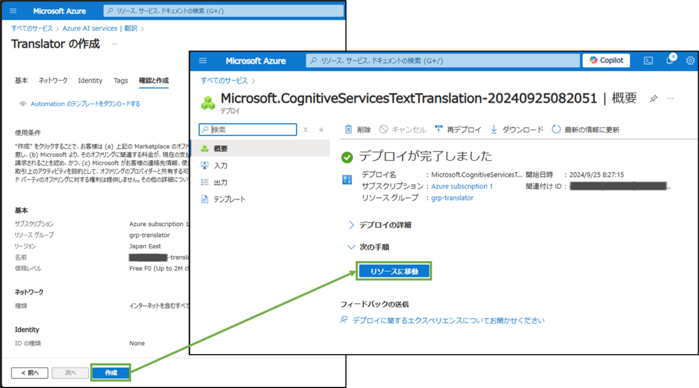Click the translator resource icon beside デプロイ名
The height and width of the screenshot is (388, 699).
coord(347,181)
